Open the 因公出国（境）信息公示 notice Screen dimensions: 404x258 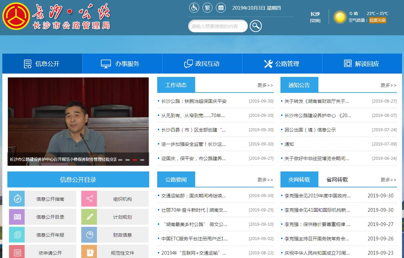310,130
